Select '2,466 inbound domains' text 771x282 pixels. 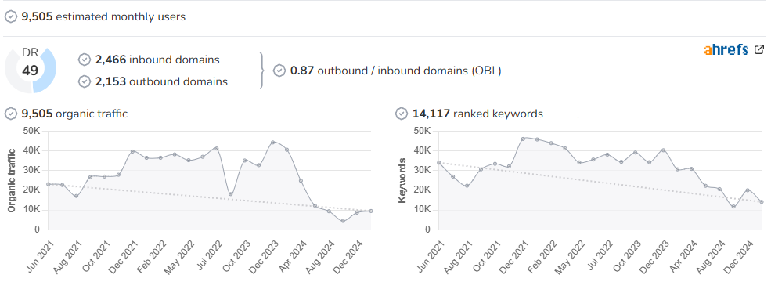coord(157,60)
